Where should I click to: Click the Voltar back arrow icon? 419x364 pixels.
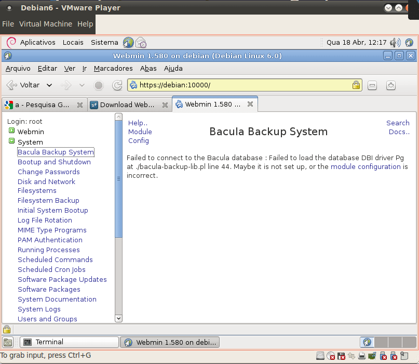[12, 85]
